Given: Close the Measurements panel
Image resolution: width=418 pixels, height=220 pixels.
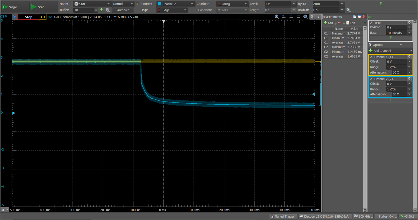Looking at the screenshot, I should click(x=364, y=17).
